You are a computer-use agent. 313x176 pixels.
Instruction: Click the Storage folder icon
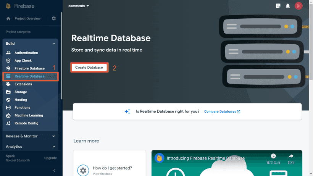[8, 92]
